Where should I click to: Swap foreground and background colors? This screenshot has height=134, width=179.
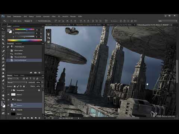(4, 102)
